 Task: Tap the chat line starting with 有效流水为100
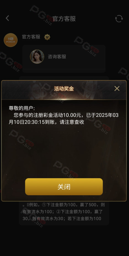pyautogui.click(x=63, y=212)
